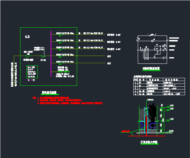Image resolution: width=190 pixels, height=158 pixels.
Task: Select the last row of component table
Action: [159, 94]
